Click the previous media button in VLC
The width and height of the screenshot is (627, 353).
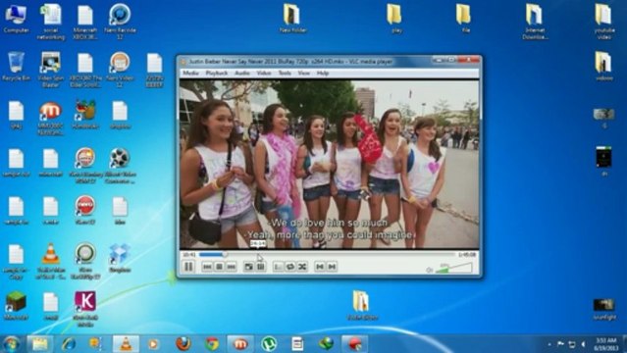coord(207,267)
